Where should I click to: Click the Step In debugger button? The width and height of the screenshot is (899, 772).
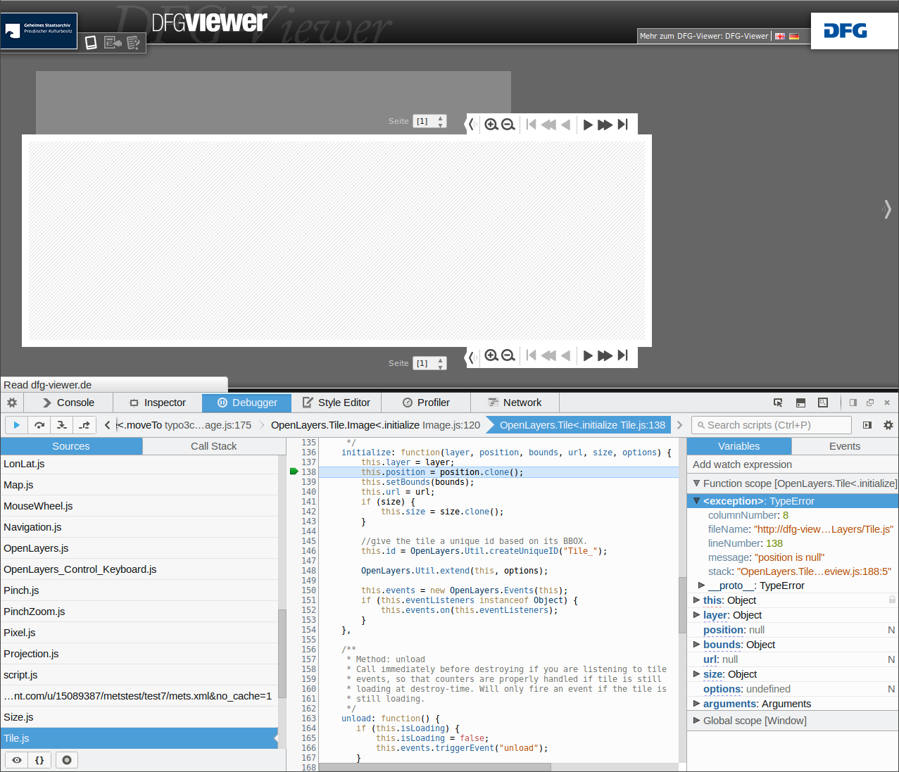62,425
